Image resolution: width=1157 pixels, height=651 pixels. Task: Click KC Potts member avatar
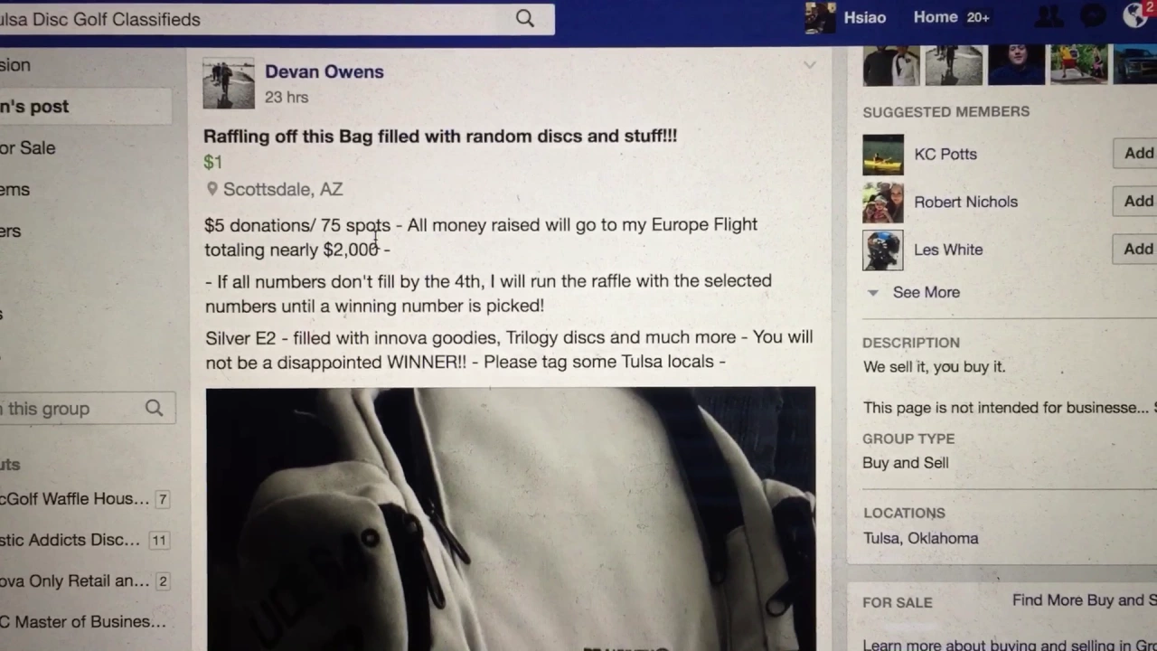882,154
